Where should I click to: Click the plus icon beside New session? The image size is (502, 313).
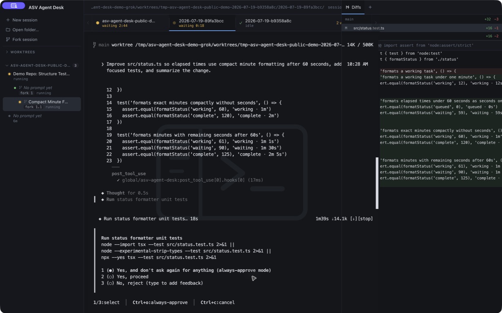[x=8, y=20]
